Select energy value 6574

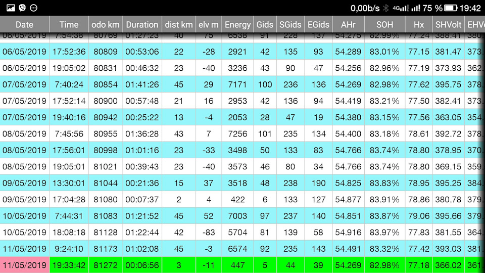tap(237, 249)
